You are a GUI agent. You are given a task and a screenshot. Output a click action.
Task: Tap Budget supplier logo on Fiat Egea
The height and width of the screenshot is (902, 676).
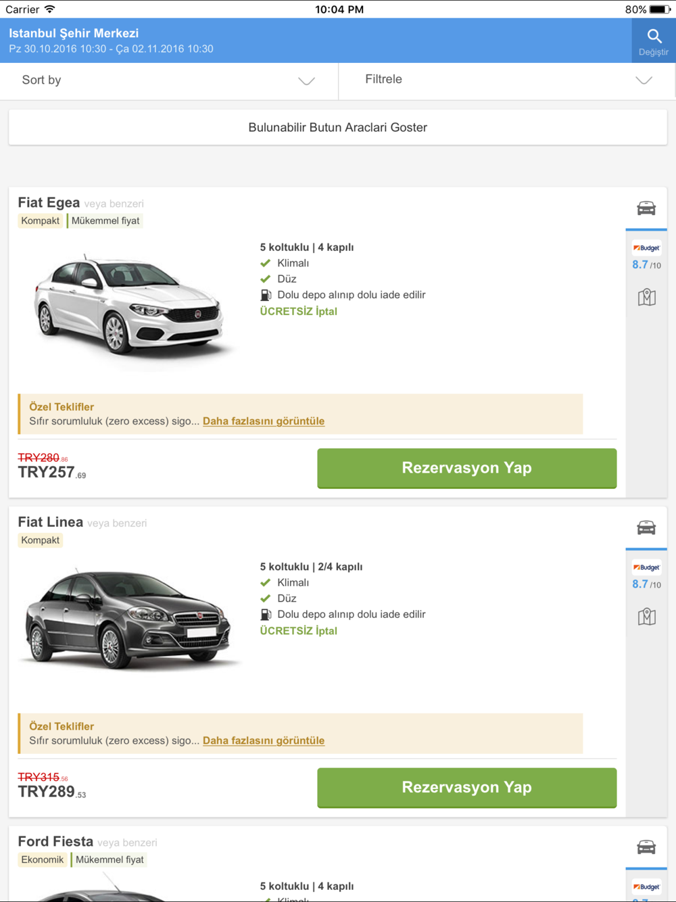tap(646, 248)
